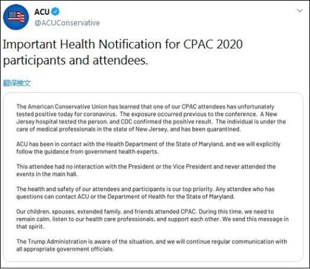310x269 pixels.
Task: Click paragraph starting "The health and safety"
Action: coord(145,193)
